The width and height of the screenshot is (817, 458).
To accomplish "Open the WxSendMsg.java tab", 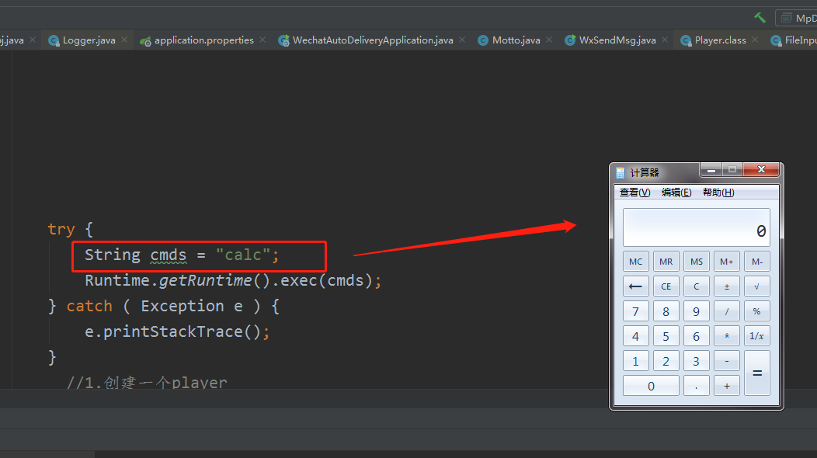I will [617, 40].
